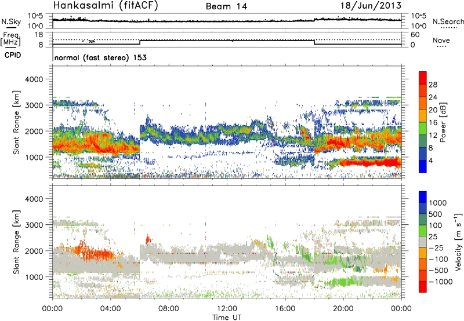The width and height of the screenshot is (464, 321).
Task: Click the "1000" range tick in velocity panel
Action: click(34, 277)
